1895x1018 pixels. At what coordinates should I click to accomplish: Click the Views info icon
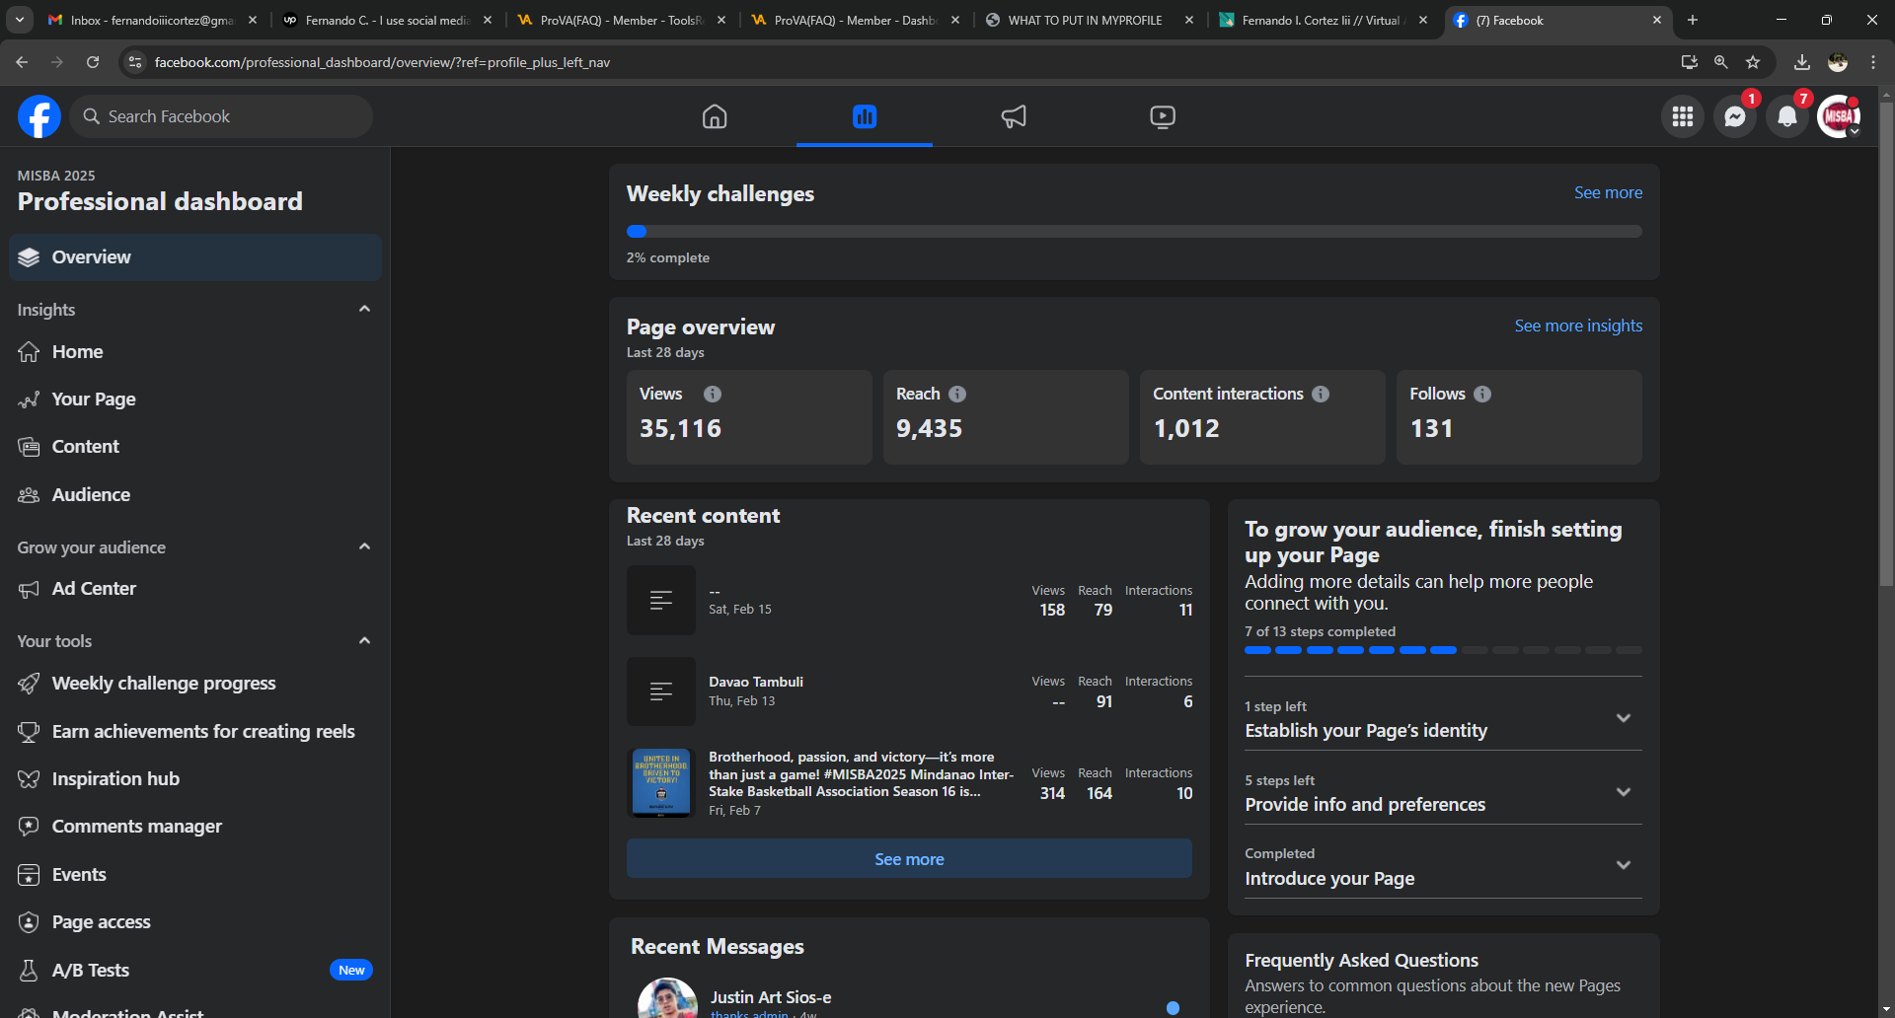713,394
